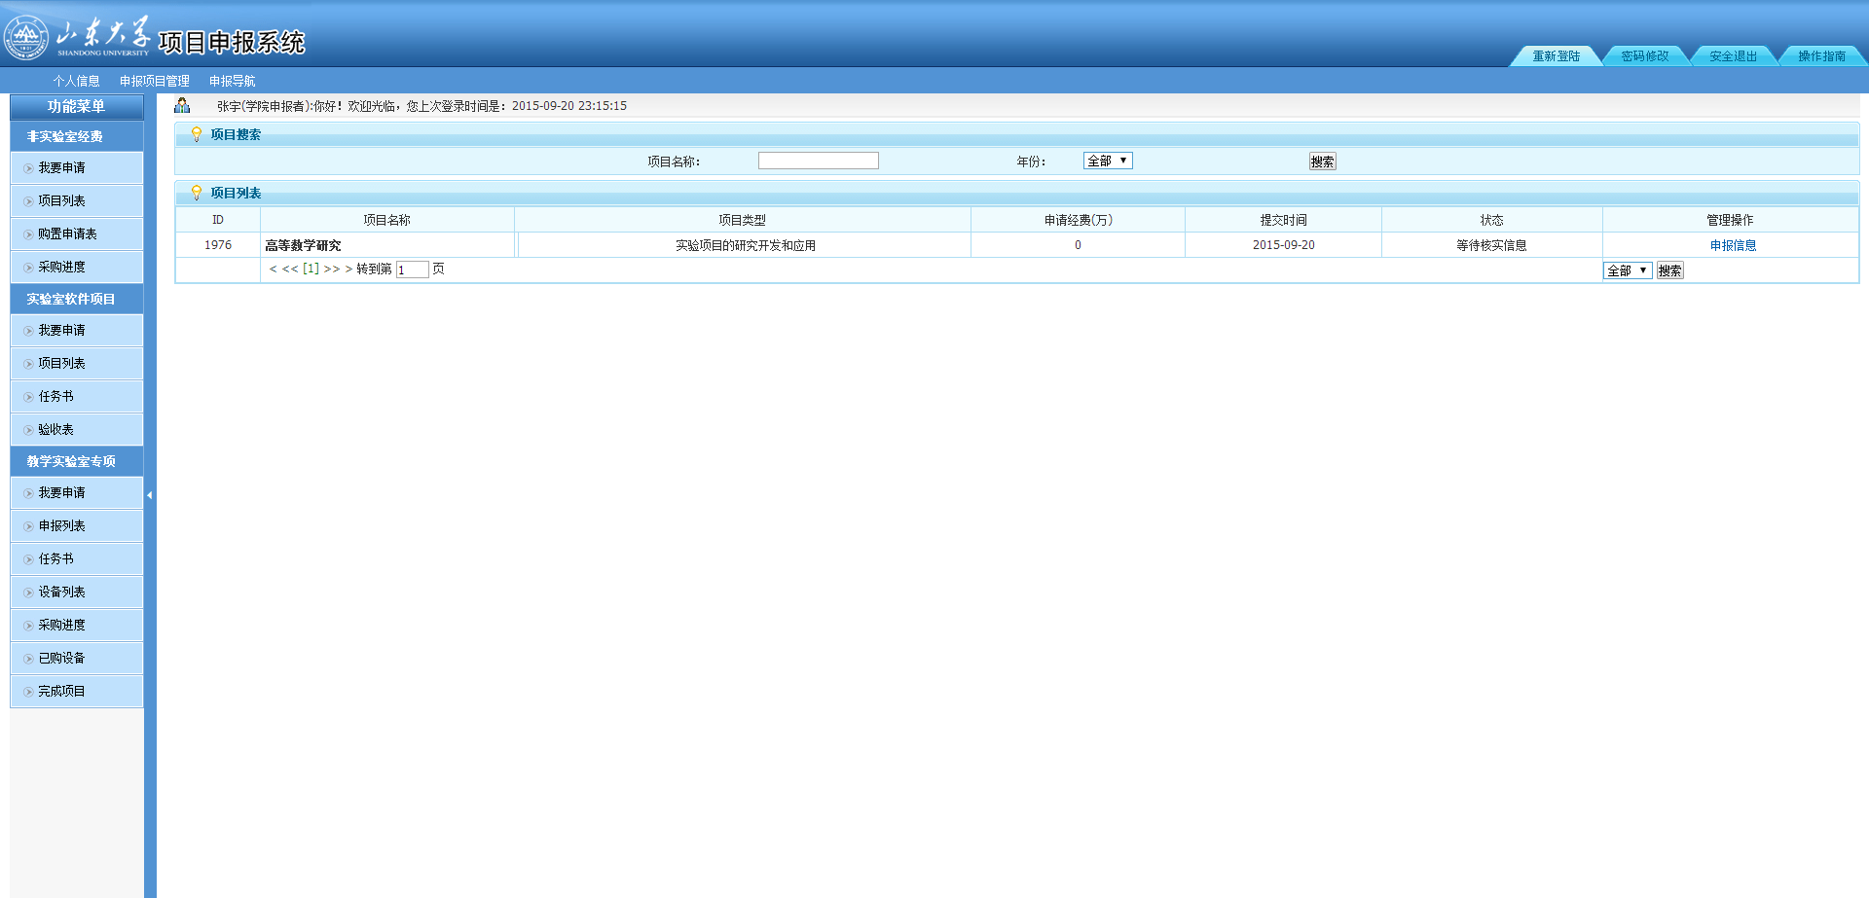The width and height of the screenshot is (1869, 898).
Task: Click the 功能菜单 sidebar heading
Action: click(76, 106)
